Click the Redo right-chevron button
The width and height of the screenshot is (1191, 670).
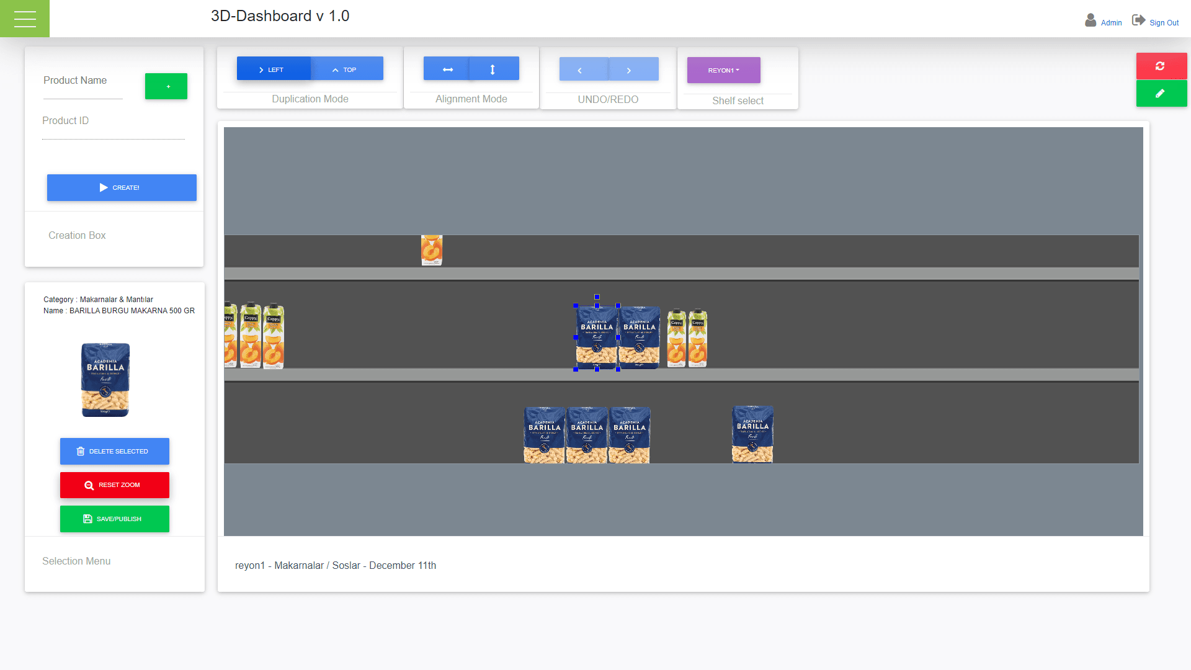click(633, 69)
